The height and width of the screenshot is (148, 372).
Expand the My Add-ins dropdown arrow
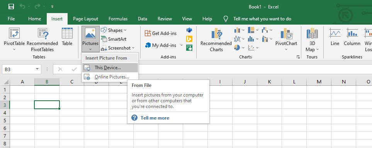tap(182, 45)
